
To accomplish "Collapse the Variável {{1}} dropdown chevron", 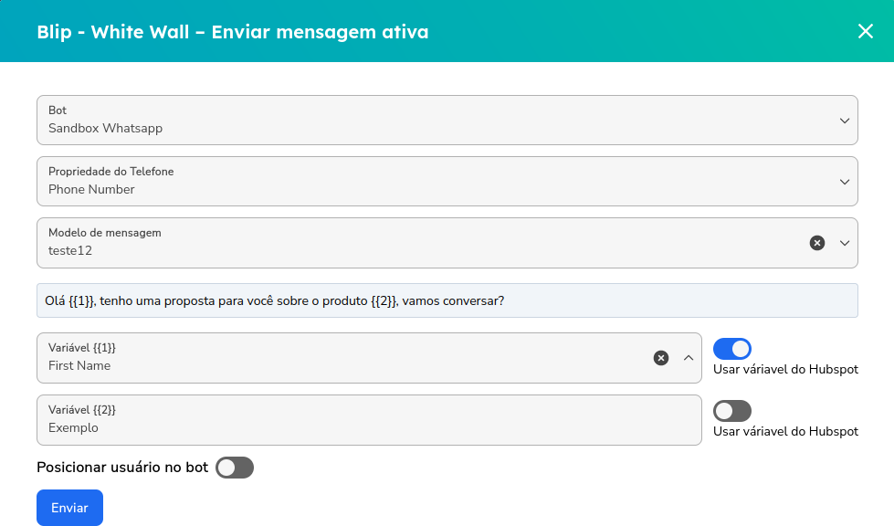I will pyautogui.click(x=689, y=358).
